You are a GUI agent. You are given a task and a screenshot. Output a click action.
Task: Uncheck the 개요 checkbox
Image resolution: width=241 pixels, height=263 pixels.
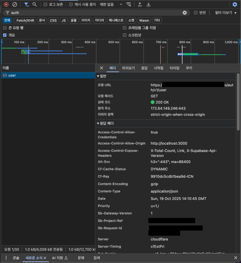[x=5, y=35]
